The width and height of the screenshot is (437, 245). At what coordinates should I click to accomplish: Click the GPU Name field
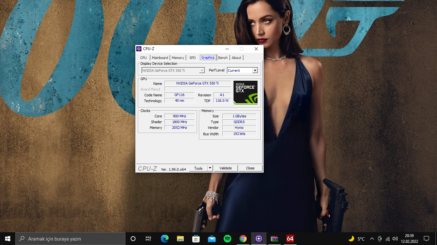[197, 84]
